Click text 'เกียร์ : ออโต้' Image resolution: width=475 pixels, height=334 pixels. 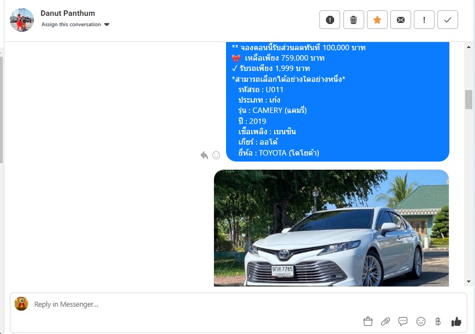(258, 142)
